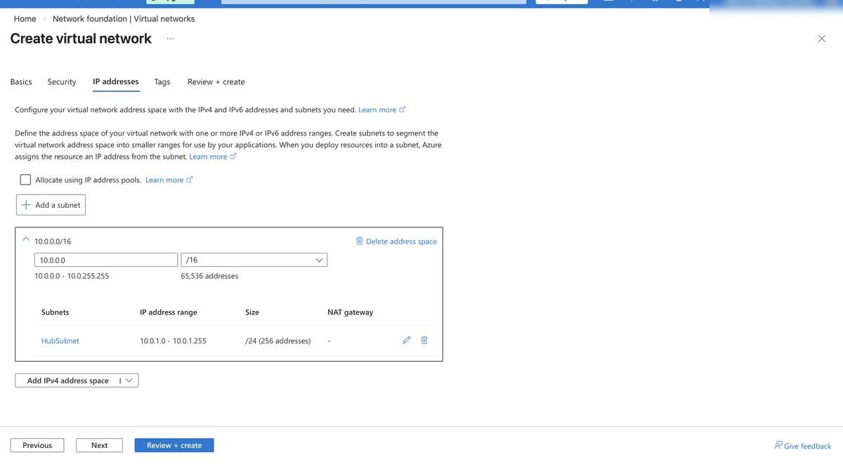Click the 10.0.0.0/16 address space heading
The width and height of the screenshot is (843, 464).
point(53,241)
